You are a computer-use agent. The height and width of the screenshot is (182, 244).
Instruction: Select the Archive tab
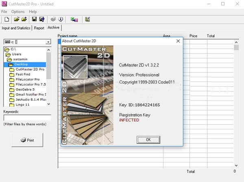pyautogui.click(x=54, y=28)
